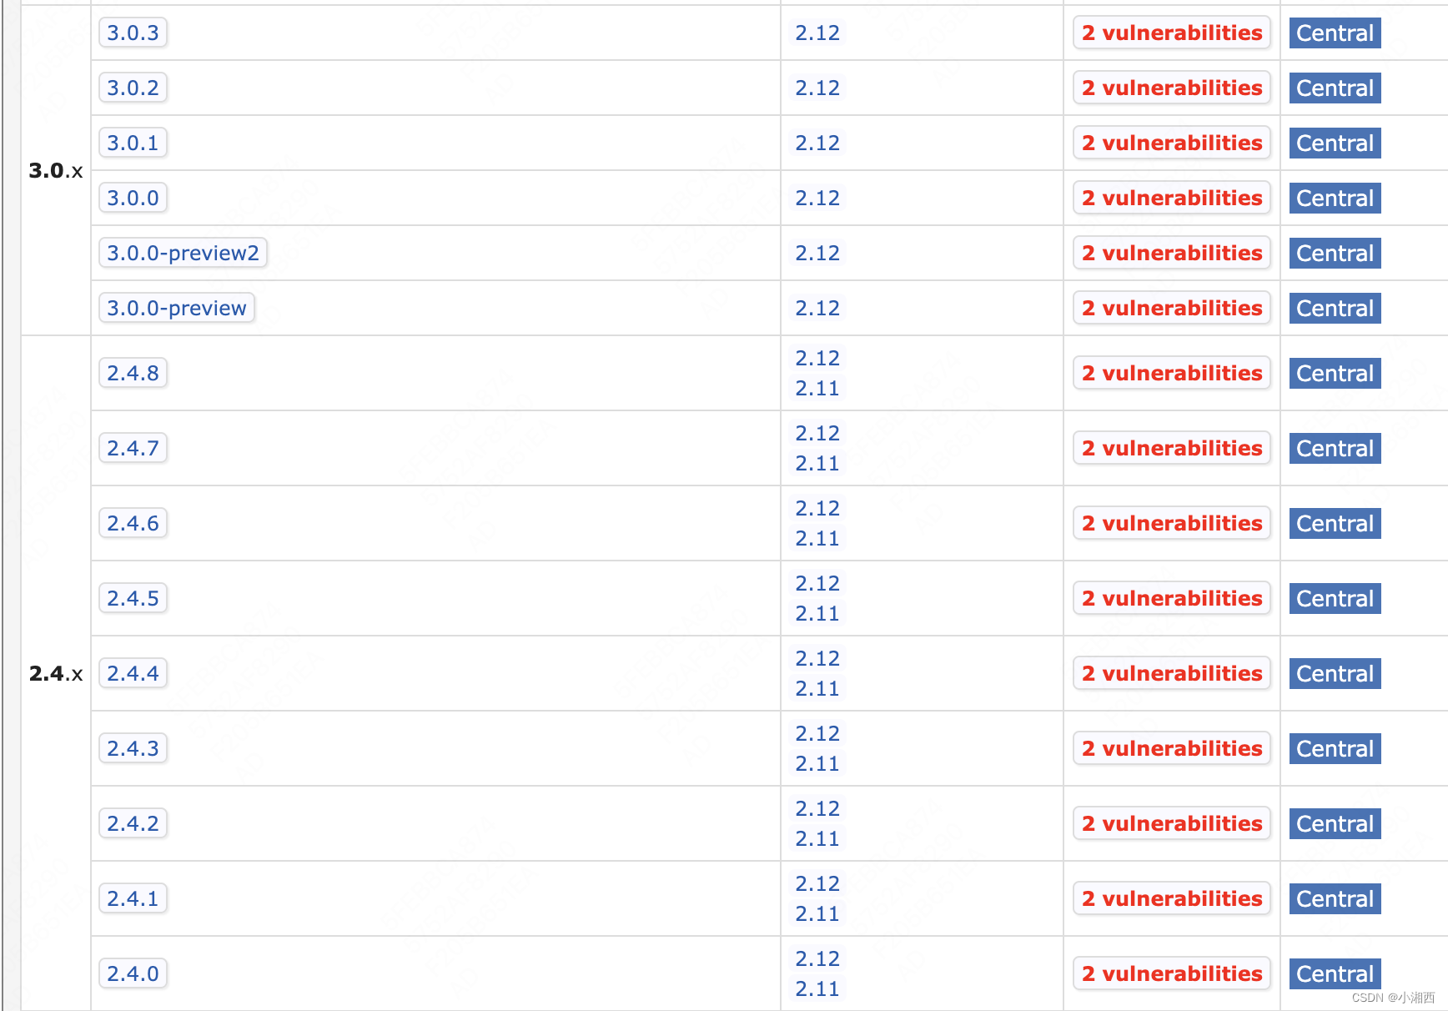This screenshot has height=1011, width=1448.
Task: Open version 2.4.6 link
Action: point(133,523)
